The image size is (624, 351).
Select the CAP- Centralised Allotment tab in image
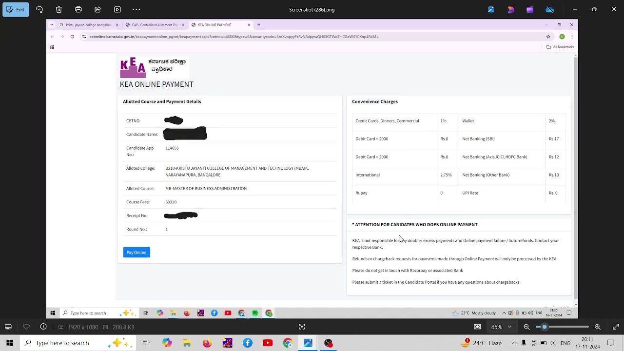(x=155, y=25)
